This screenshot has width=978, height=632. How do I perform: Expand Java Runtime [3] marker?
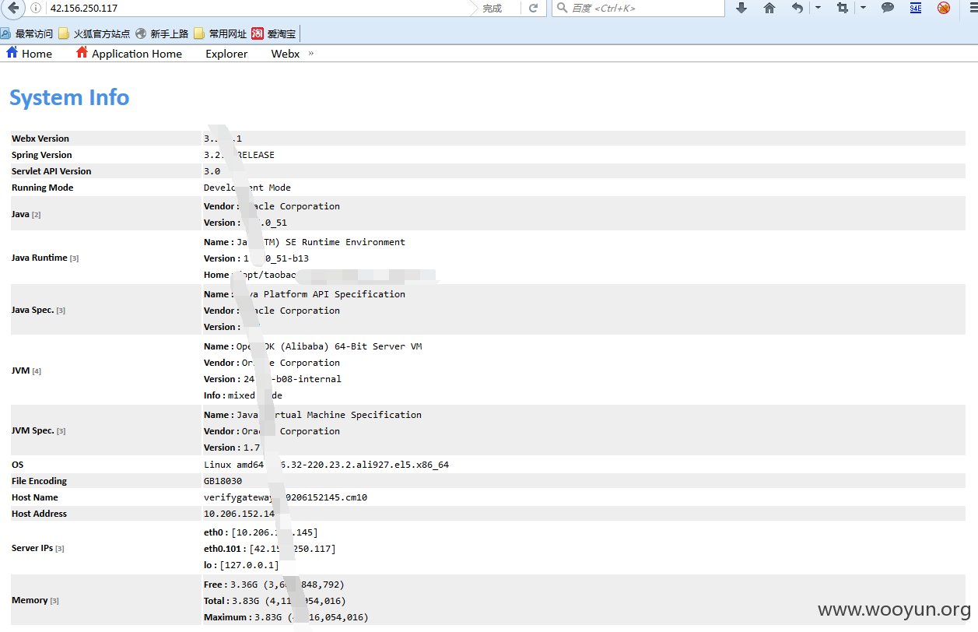pos(74,258)
